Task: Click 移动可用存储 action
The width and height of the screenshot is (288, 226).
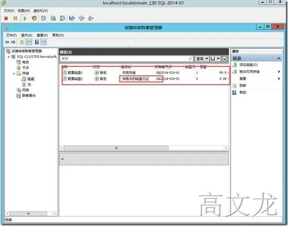Action: pyautogui.click(x=249, y=72)
